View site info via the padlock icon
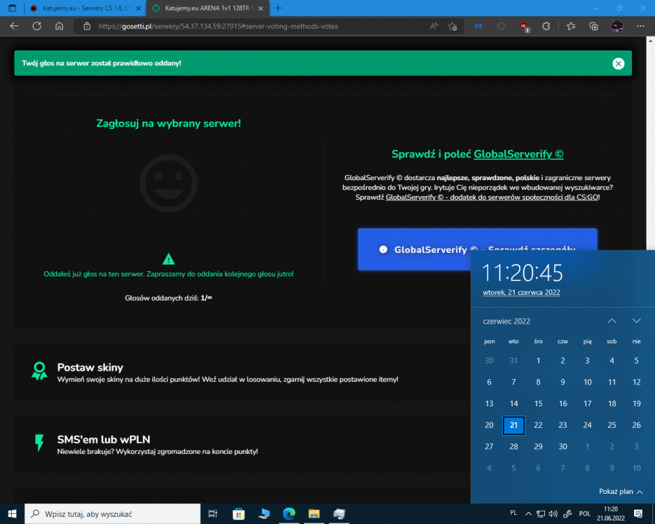This screenshot has height=524, width=655. point(87,26)
